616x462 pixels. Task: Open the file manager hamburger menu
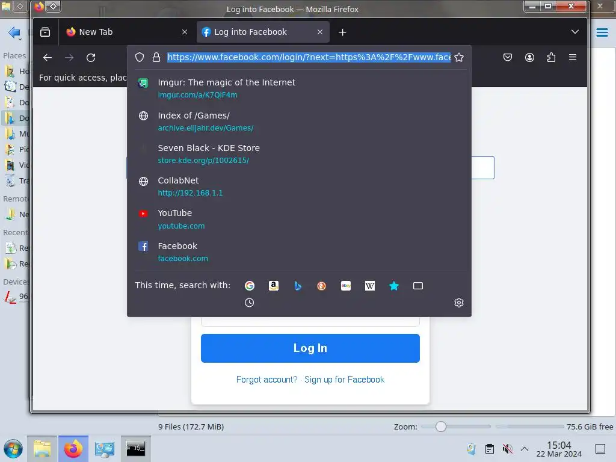coord(602,32)
